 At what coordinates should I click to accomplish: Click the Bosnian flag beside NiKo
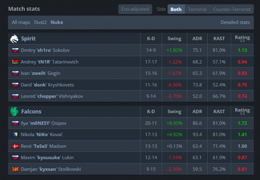point(15,134)
